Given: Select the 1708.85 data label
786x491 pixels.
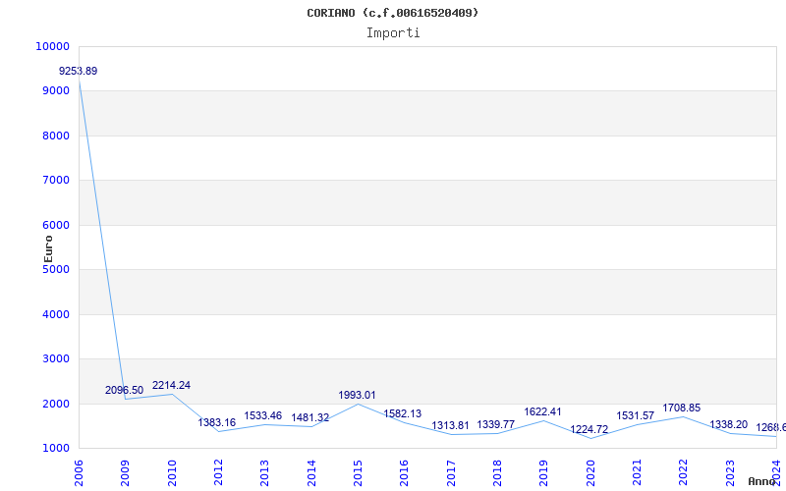Looking at the screenshot, I should click(682, 408).
